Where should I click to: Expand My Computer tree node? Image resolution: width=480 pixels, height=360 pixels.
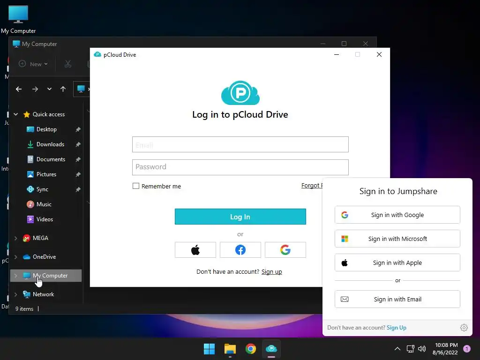point(15,276)
